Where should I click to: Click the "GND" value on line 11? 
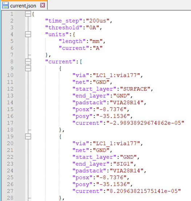101,82
